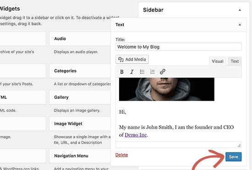Toggle bold formatting in the editor
252x170 pixels.
(x=122, y=72)
